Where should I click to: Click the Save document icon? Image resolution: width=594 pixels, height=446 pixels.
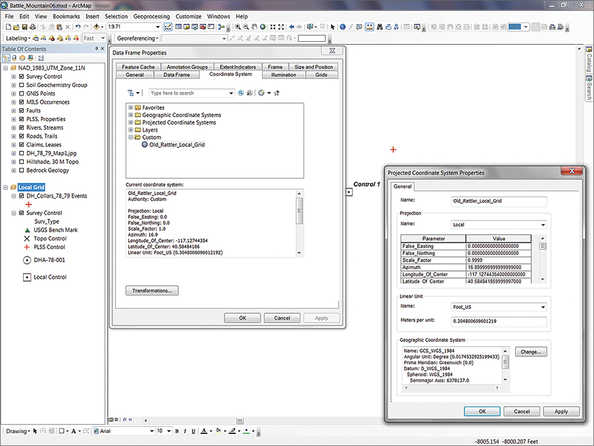tap(26, 27)
